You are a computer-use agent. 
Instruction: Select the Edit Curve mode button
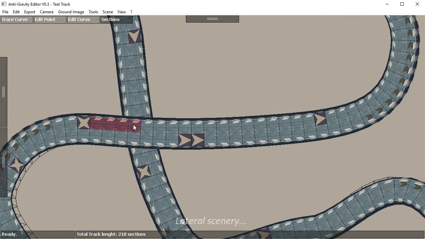click(x=83, y=20)
